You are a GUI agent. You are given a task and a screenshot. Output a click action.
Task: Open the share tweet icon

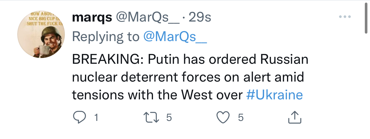(x=295, y=118)
